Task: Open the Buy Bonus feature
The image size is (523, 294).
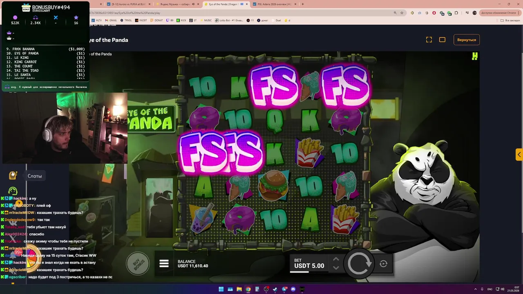Action: click(138, 264)
